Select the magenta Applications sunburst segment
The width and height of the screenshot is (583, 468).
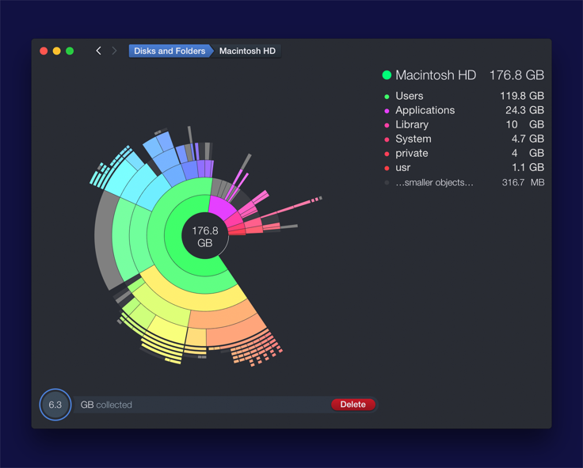coord(222,207)
